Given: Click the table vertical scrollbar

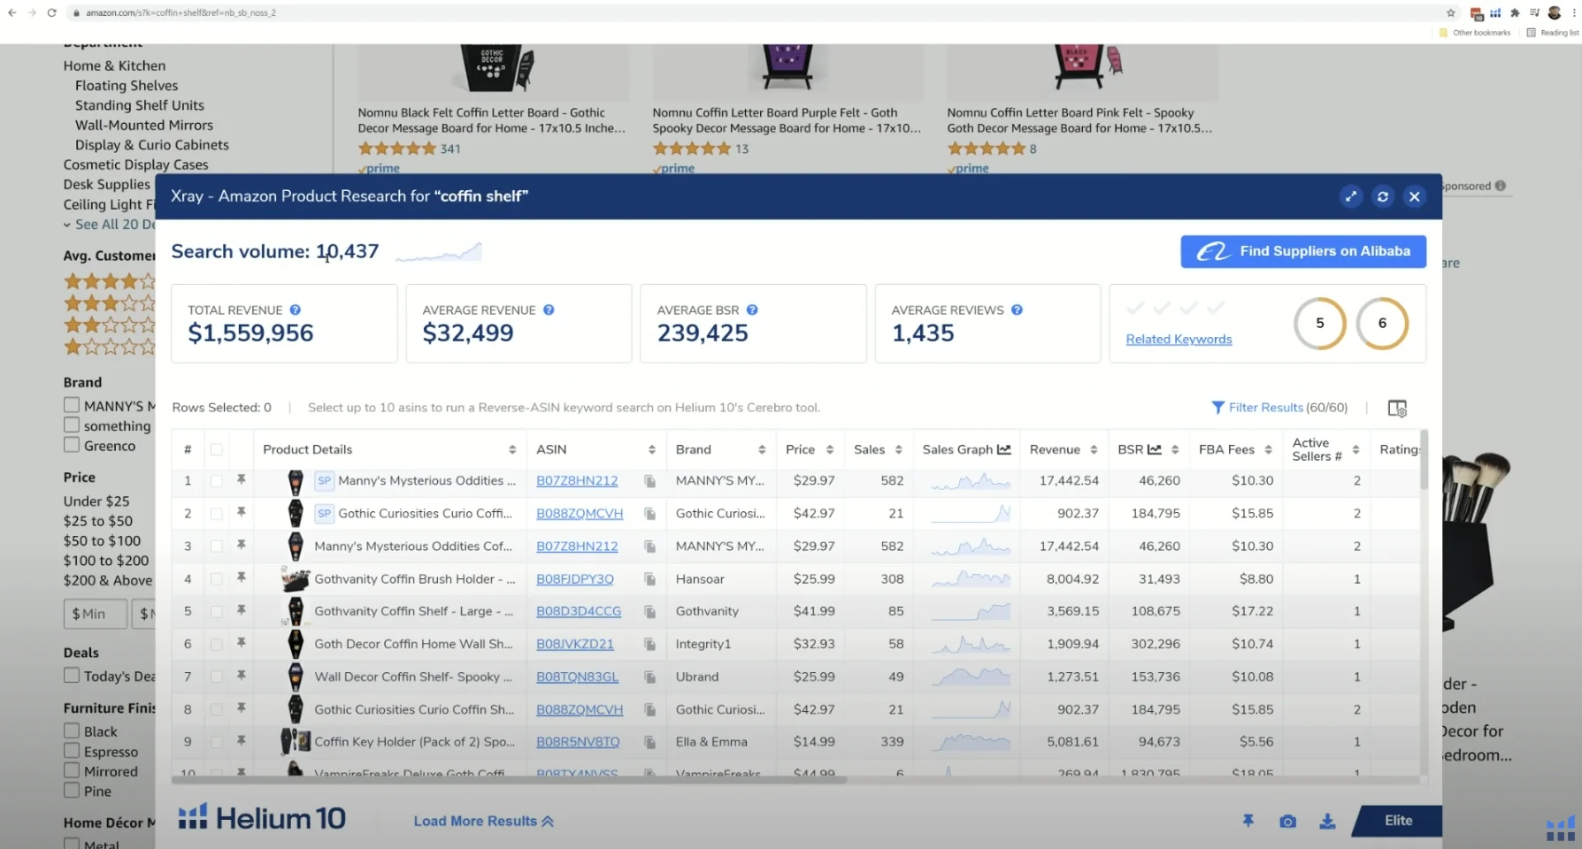Looking at the screenshot, I should click(x=1424, y=460).
